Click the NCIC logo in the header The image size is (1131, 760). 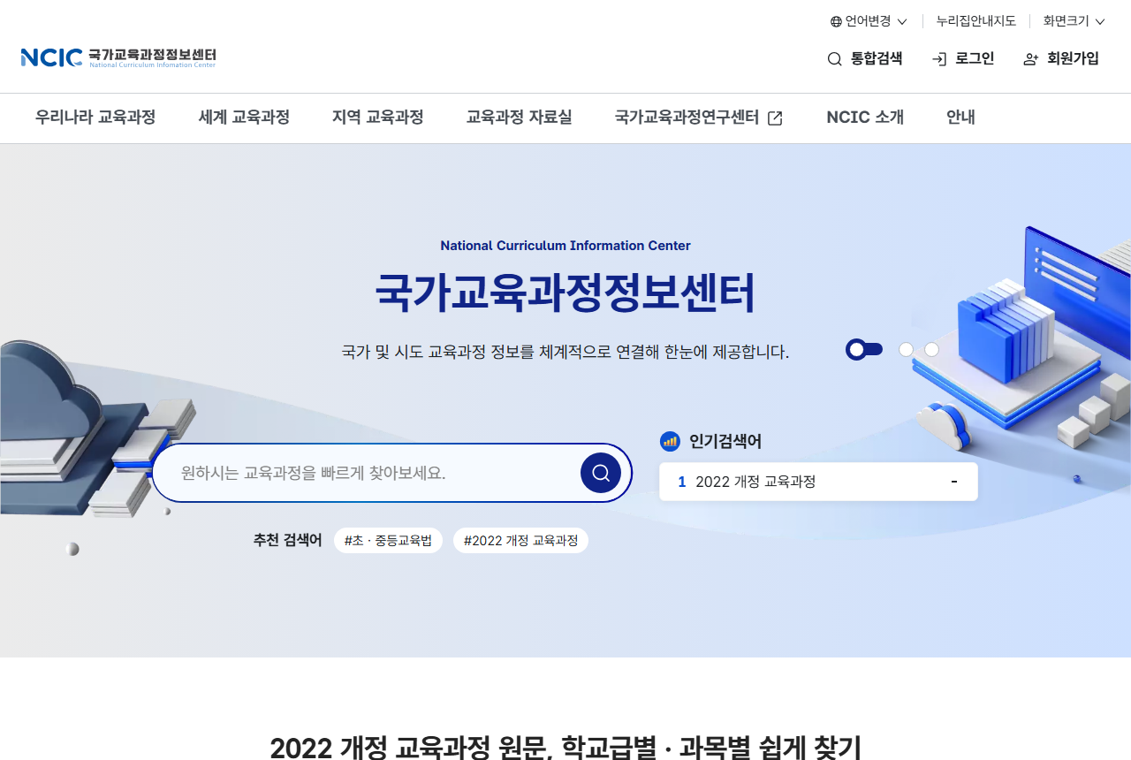(118, 57)
